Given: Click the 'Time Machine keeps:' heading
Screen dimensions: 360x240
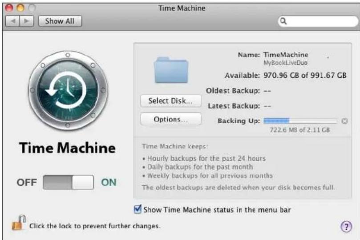Looking at the screenshot, I should (x=175, y=146).
